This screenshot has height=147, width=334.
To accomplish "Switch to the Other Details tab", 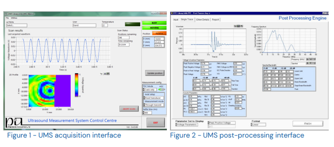I will click(203, 19).
